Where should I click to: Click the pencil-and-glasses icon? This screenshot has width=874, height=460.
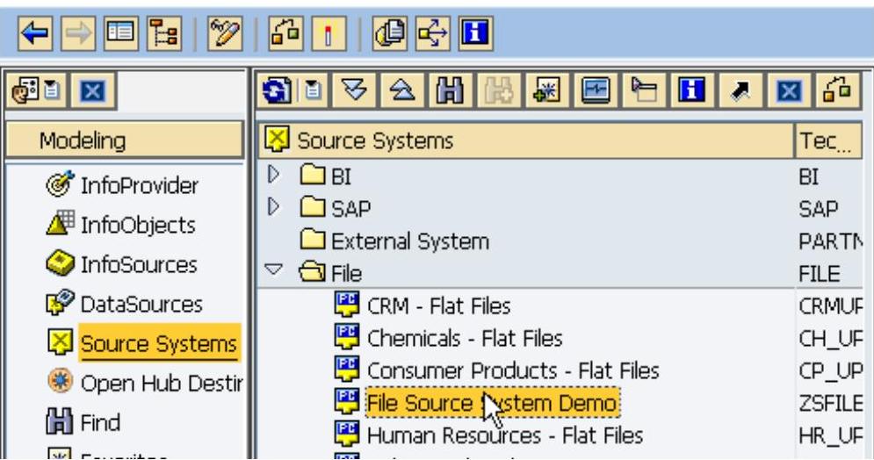pos(225,33)
